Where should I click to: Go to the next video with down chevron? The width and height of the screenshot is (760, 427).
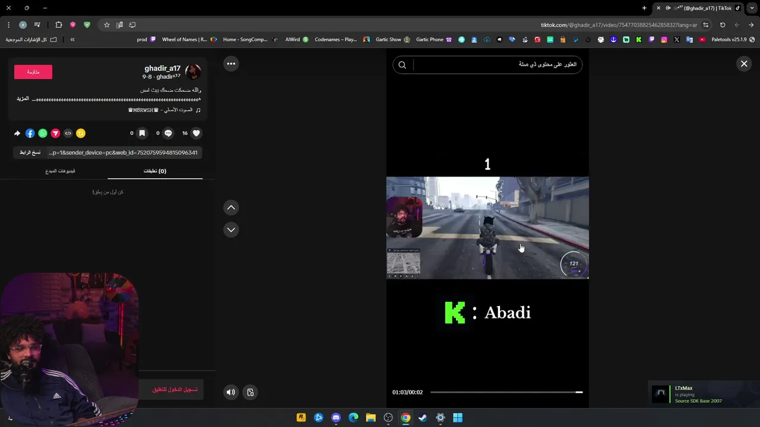pos(231,230)
